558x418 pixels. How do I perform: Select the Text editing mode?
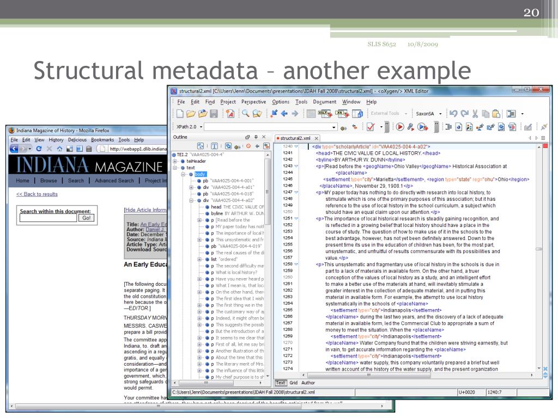[x=281, y=383]
